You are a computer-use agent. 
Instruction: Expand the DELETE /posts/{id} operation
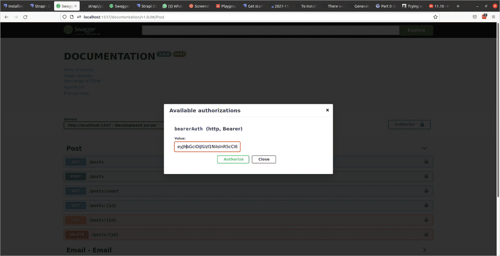pyautogui.click(x=248, y=235)
